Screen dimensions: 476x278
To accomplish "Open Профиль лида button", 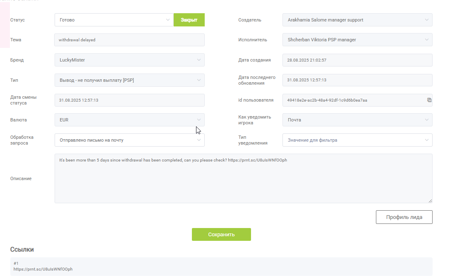I will (404, 217).
